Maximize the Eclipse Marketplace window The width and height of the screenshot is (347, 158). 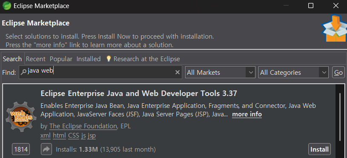tap(311, 6)
